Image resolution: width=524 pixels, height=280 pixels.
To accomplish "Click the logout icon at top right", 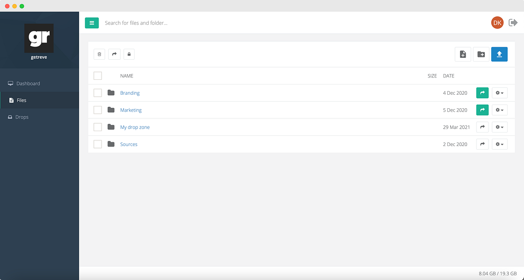I will pos(513,23).
